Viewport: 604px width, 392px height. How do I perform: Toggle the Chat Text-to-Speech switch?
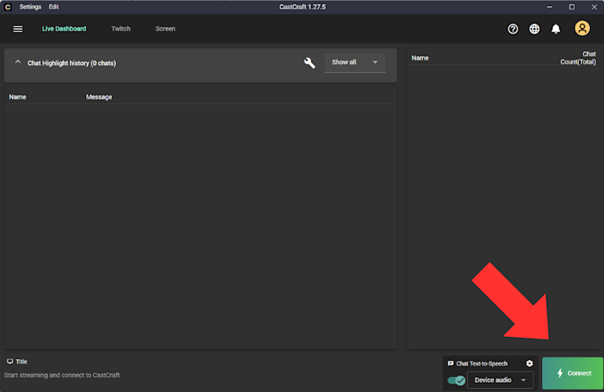point(457,380)
